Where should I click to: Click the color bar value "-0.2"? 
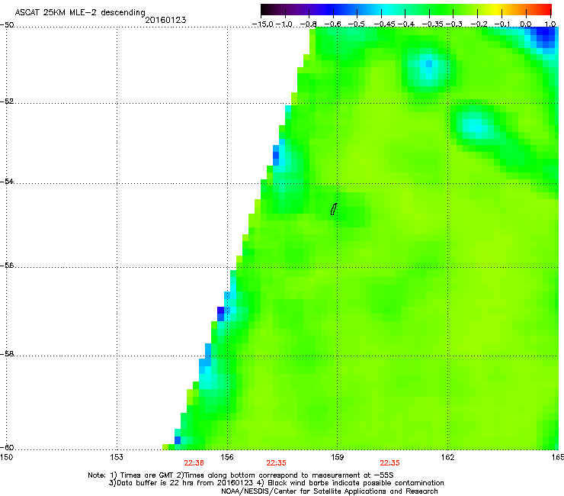[x=479, y=24]
